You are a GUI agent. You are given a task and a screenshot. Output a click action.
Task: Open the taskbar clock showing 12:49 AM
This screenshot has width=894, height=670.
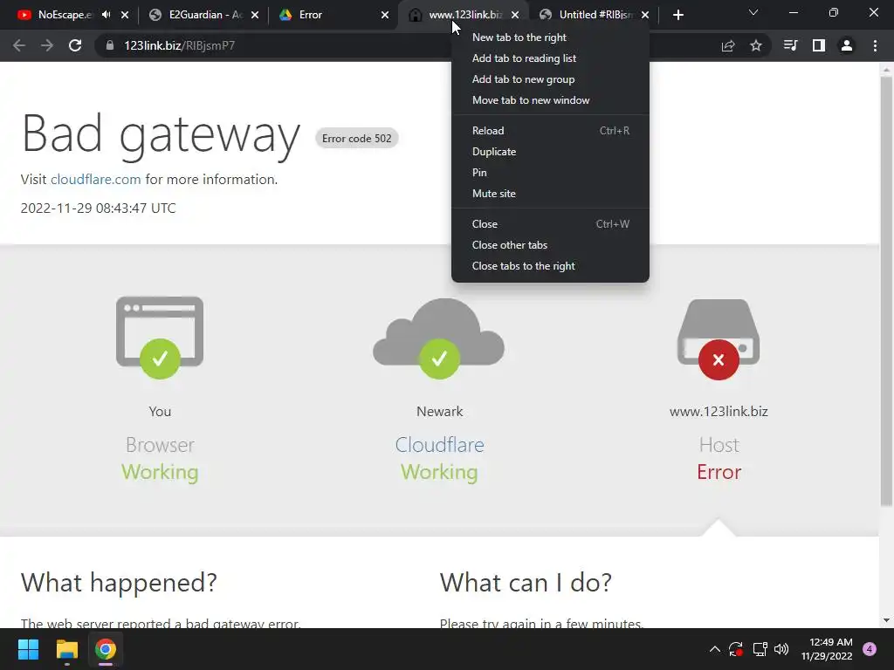(x=827, y=649)
